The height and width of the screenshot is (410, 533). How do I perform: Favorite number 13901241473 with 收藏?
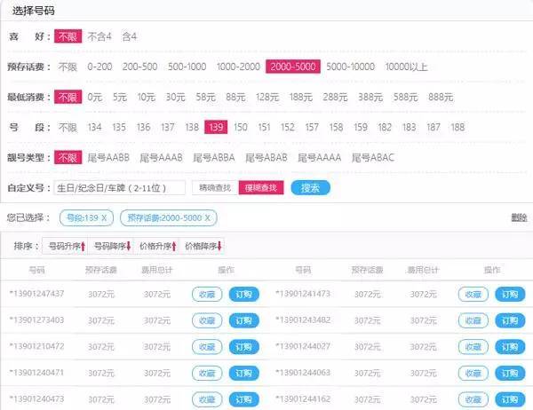[x=473, y=294]
